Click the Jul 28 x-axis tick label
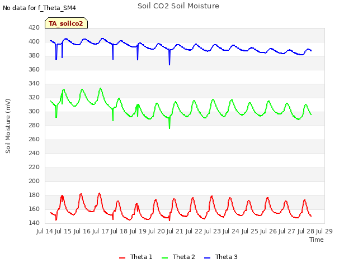 click(307, 231)
